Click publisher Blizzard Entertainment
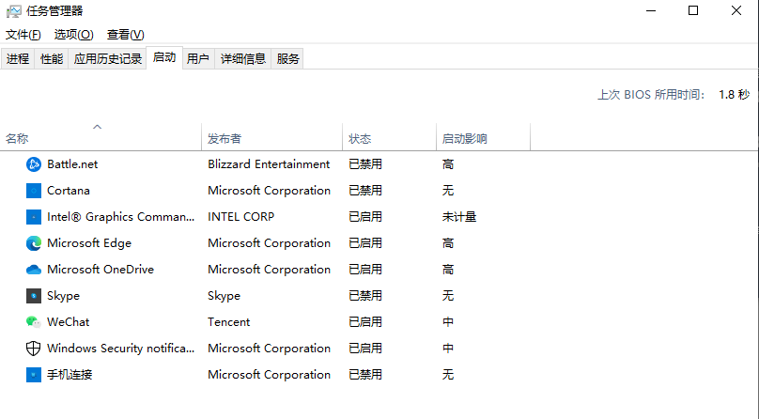The width and height of the screenshot is (759, 419). coord(269,164)
